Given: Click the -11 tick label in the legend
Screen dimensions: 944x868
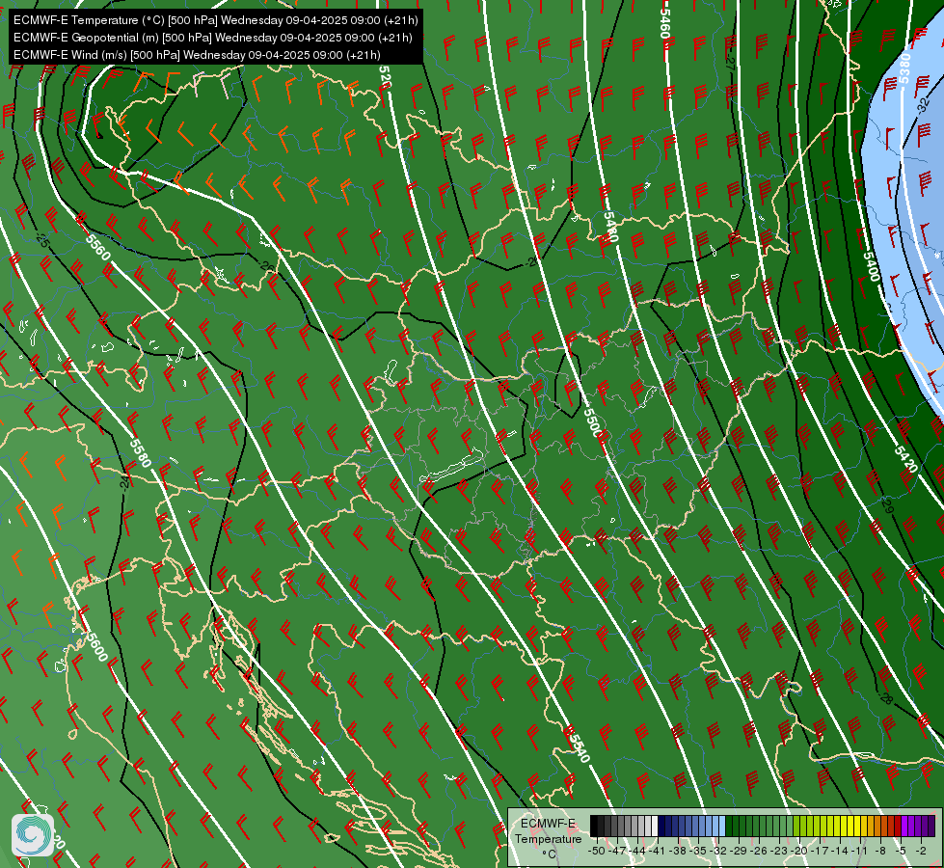Looking at the screenshot, I should click(860, 851).
